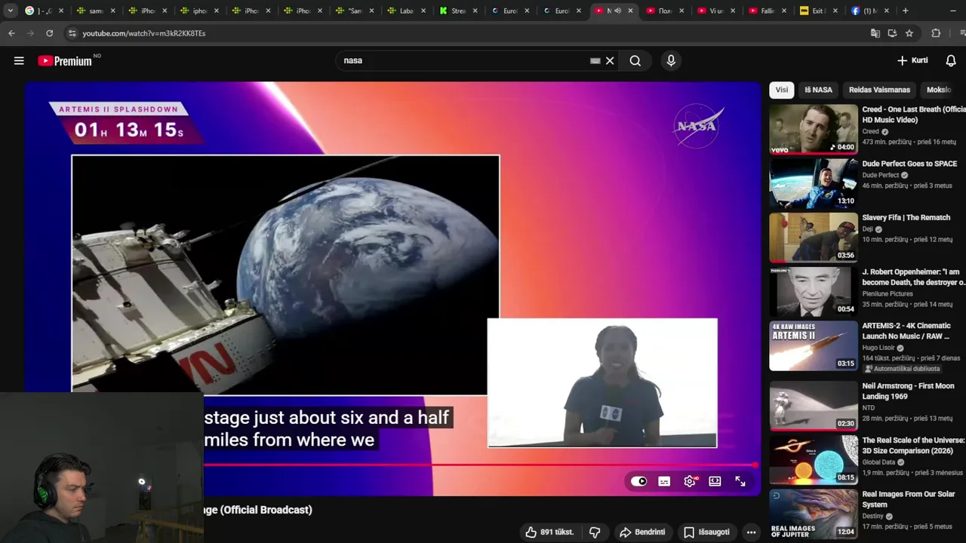Click the NASA logo watermark in video
966x543 pixels.
coord(697,125)
